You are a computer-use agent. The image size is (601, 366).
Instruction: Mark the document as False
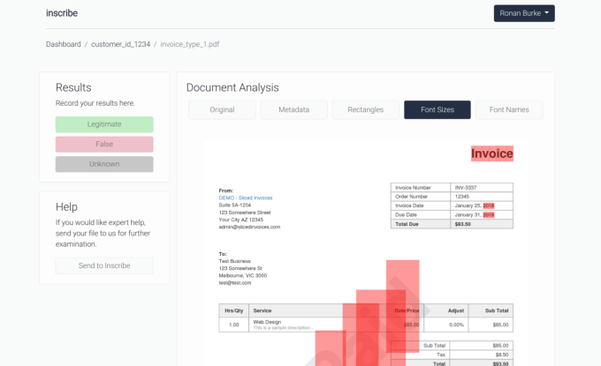pos(104,144)
